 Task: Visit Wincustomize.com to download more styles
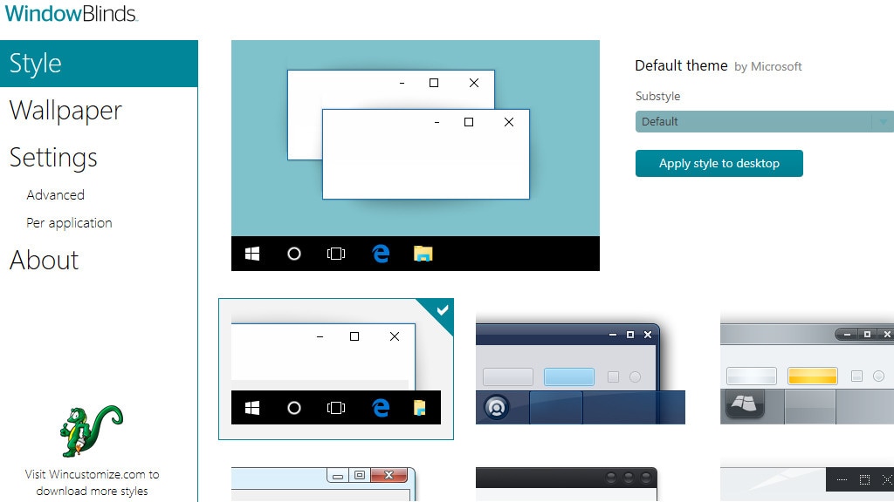[x=92, y=483]
